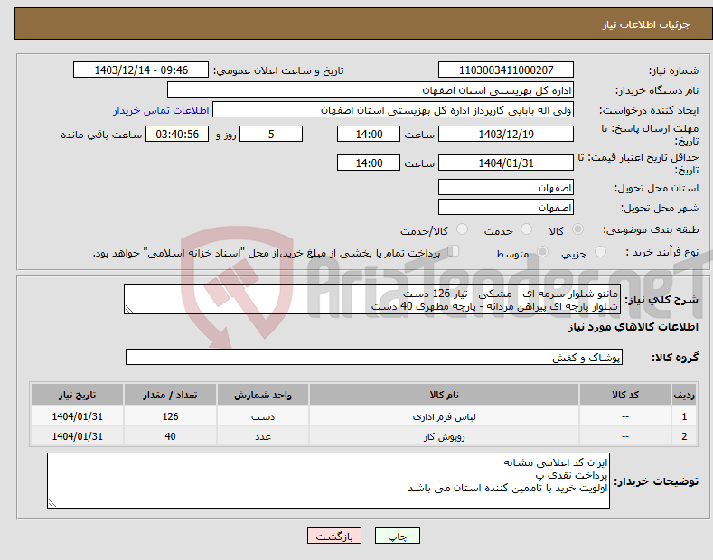Click the resize handle of buyer notes textarea
713x560 pixels.
tap(52, 503)
